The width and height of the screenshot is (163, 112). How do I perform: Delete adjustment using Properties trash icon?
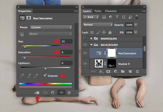coord(69,93)
